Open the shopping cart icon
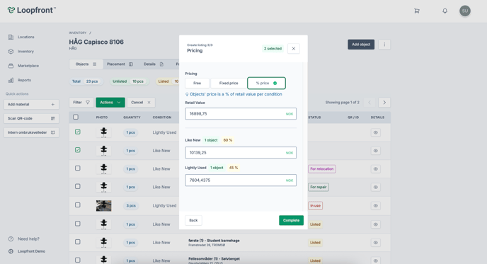 click(x=417, y=11)
